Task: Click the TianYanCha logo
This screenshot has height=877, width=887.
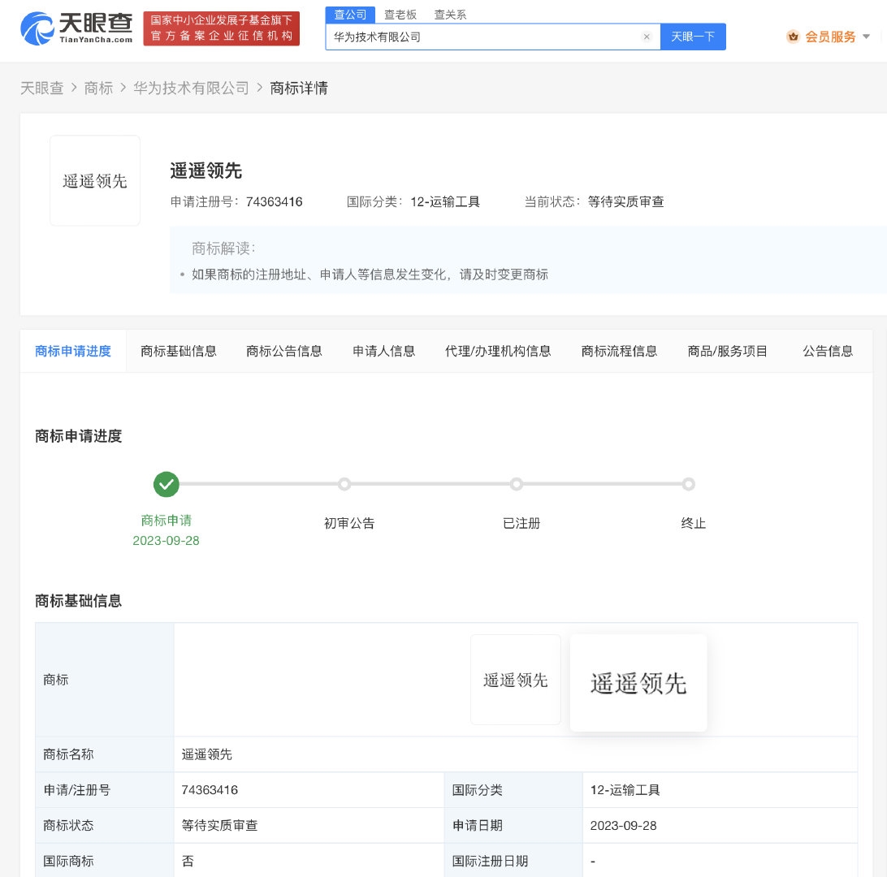Action: 76,28
